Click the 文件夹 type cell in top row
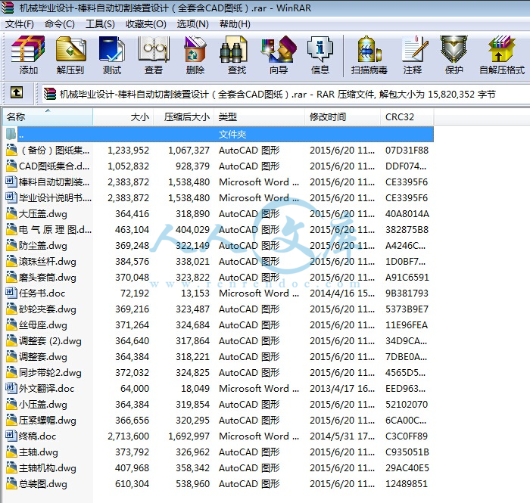530x503 pixels. tap(232, 135)
